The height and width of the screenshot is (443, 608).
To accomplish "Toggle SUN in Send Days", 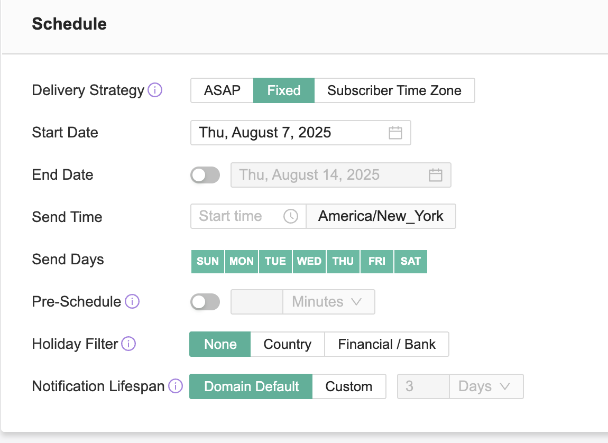I will [208, 261].
